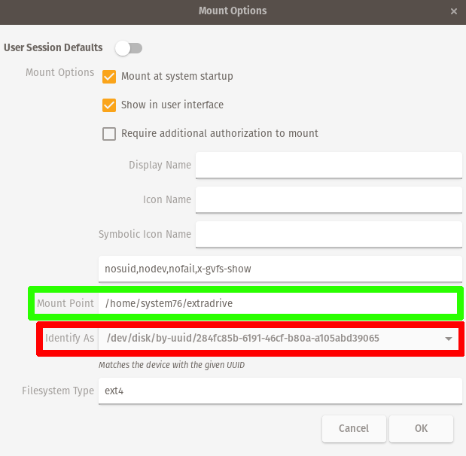466x456 pixels.
Task: Click the Display Name text field
Action: click(x=328, y=166)
